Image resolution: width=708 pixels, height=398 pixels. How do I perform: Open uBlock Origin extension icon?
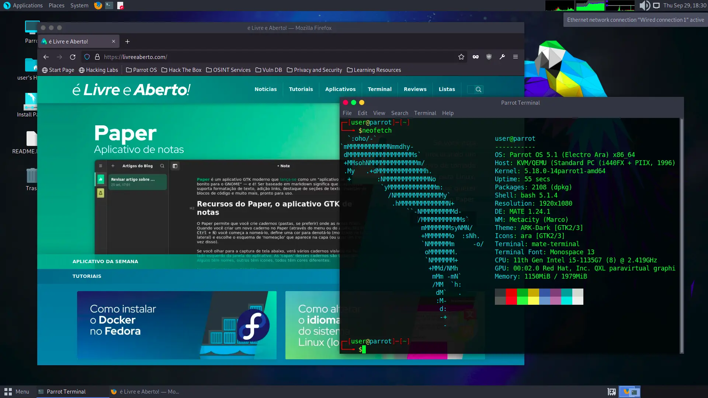coord(489,57)
